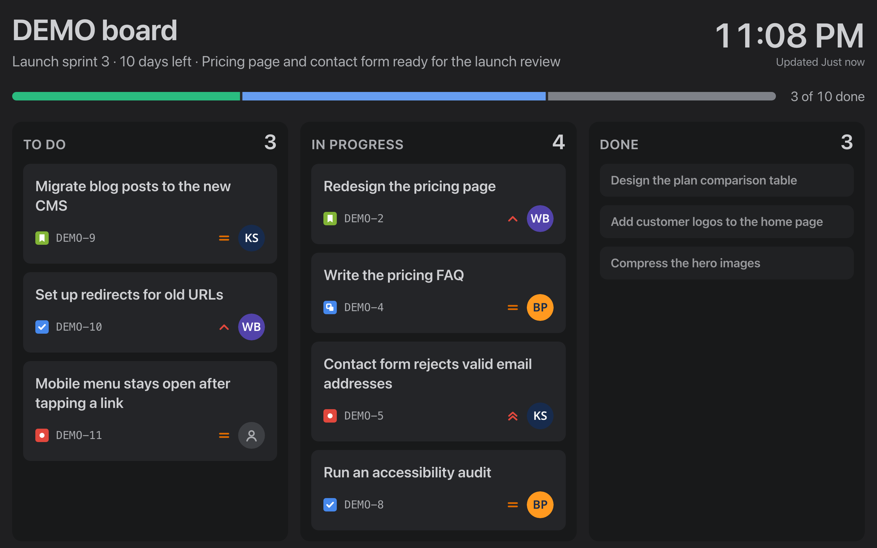Image resolution: width=877 pixels, height=548 pixels.
Task: Click the BP avatar on the DEMO-4 card
Action: (540, 307)
